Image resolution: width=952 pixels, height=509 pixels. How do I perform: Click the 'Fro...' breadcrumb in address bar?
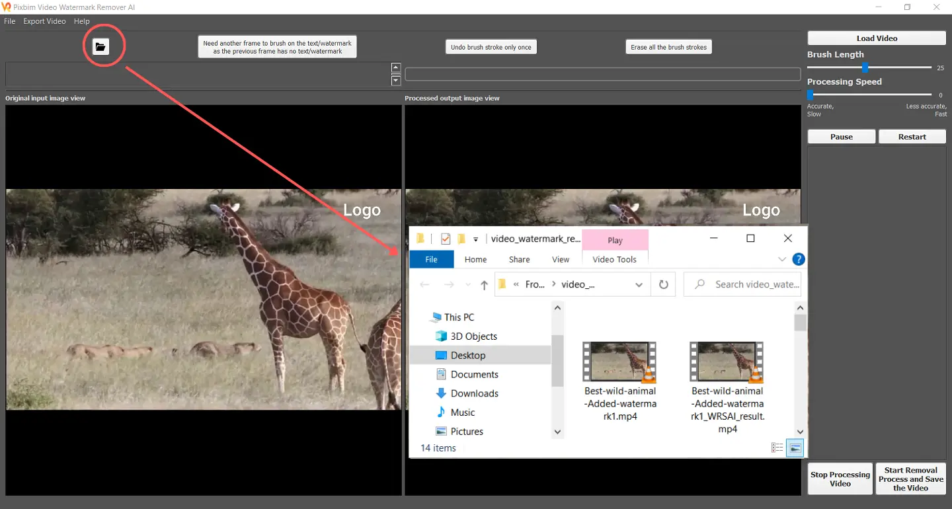[535, 284]
